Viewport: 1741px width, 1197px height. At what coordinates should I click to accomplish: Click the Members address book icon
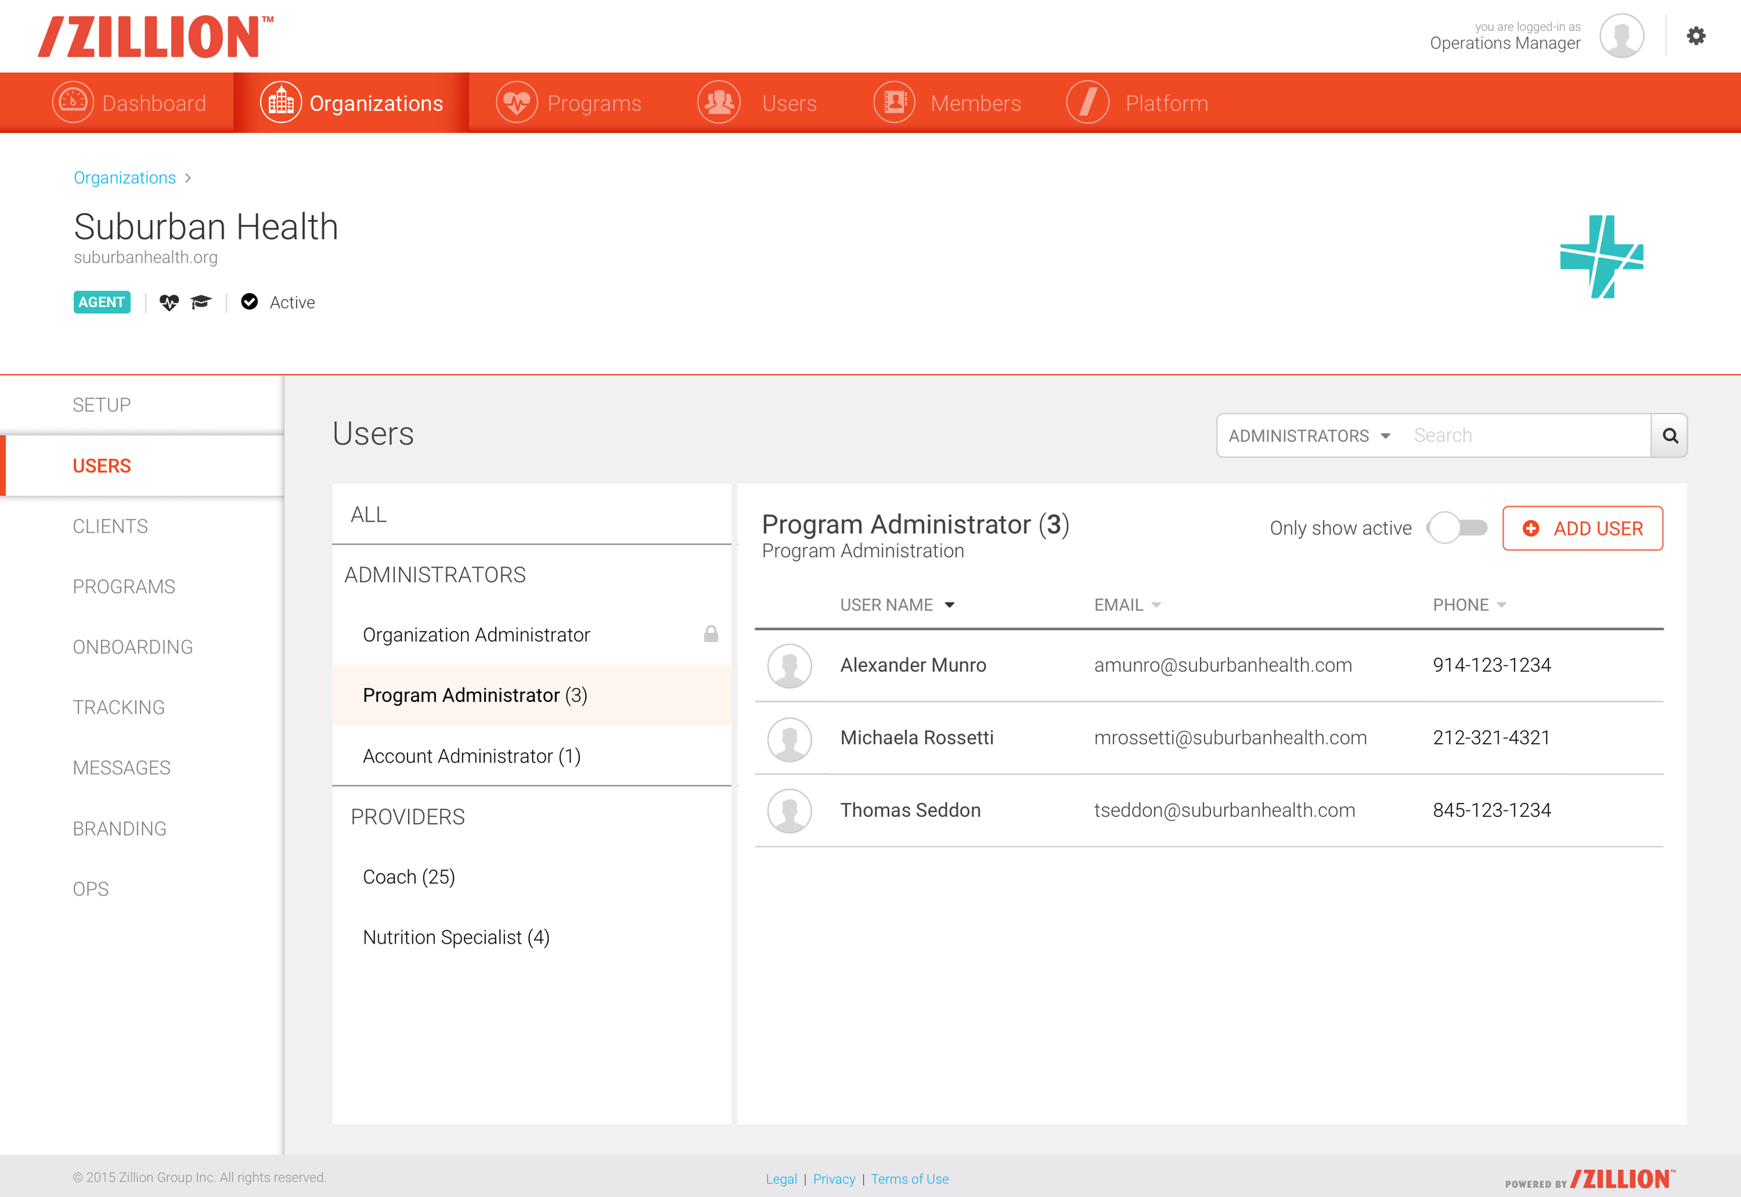coord(894,102)
